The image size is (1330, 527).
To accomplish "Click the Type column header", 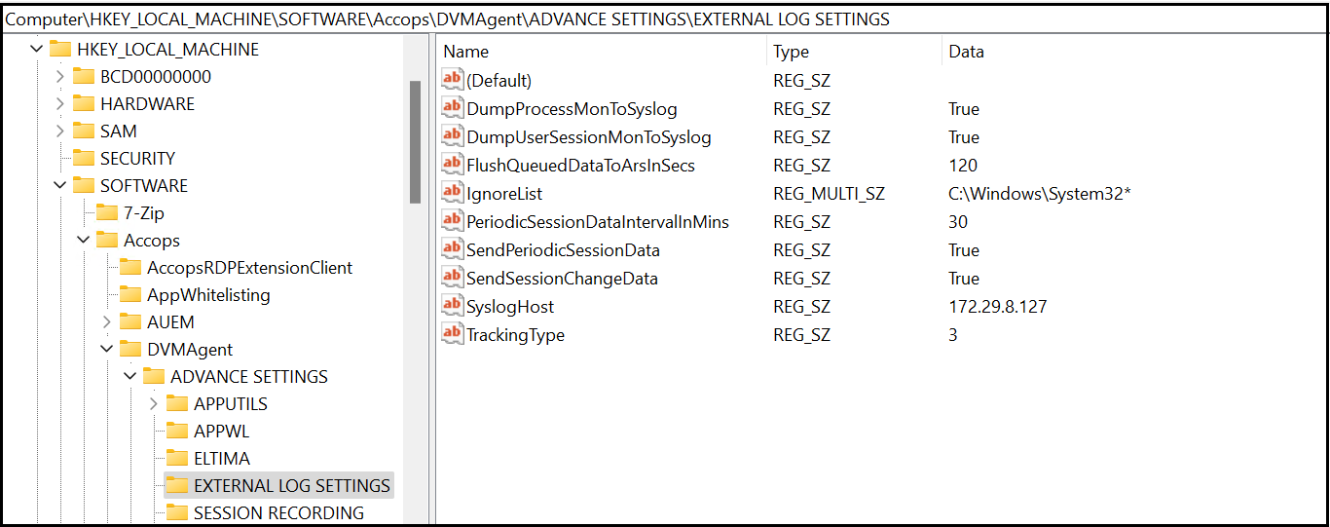I will tap(791, 52).
